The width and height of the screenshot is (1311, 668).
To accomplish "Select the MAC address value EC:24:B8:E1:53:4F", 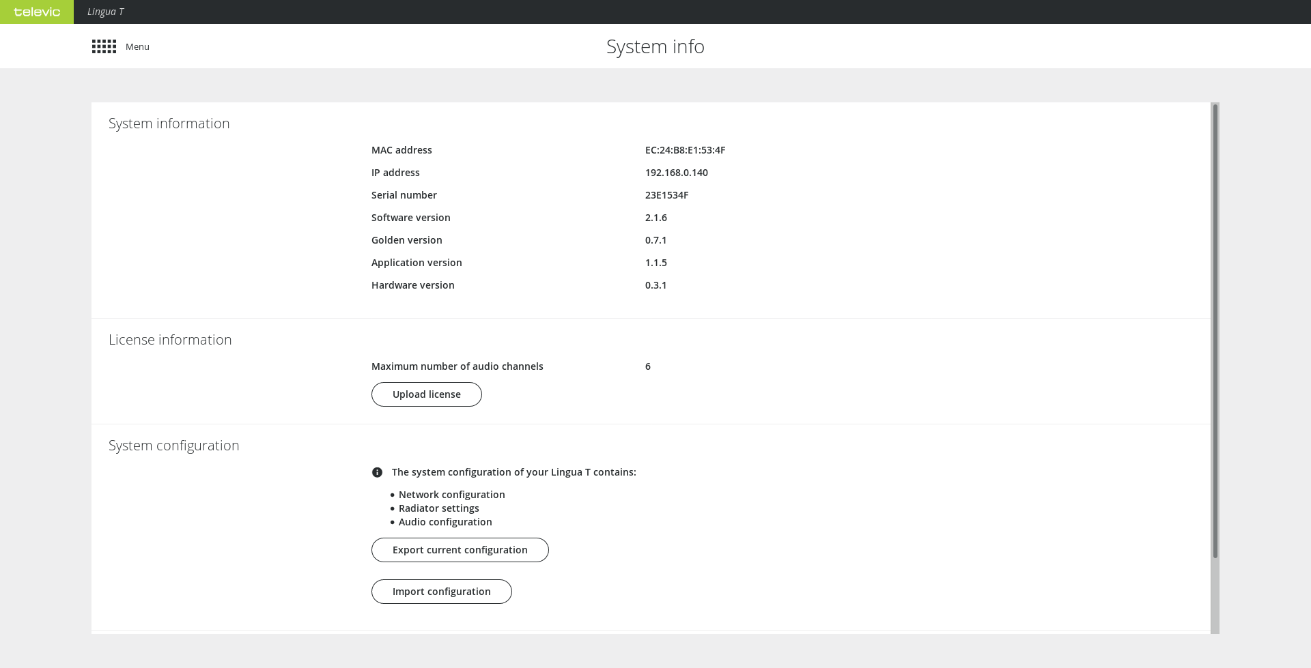I will point(685,150).
